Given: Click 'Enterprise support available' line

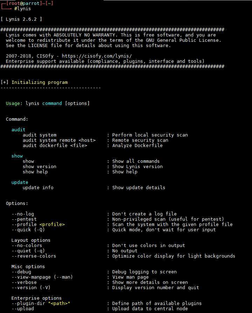Looking at the screenshot, I should coord(105,61).
